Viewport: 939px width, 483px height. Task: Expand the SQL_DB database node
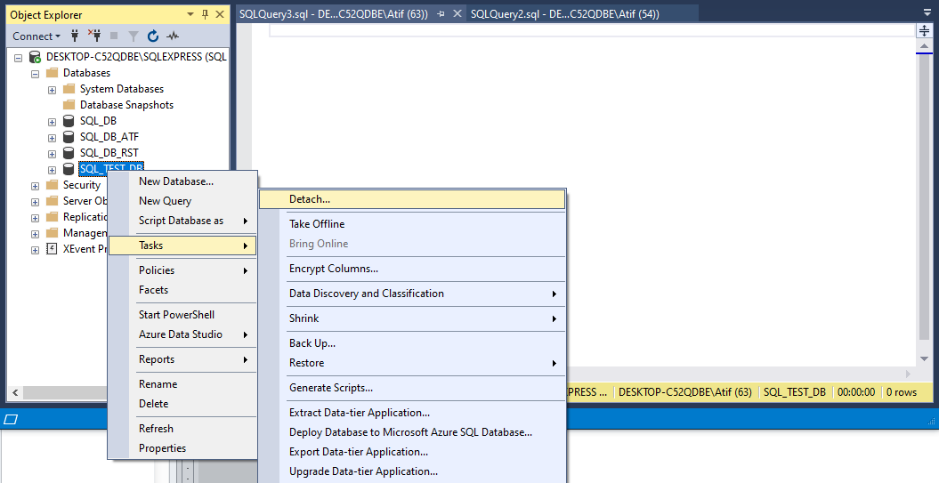[53, 122]
